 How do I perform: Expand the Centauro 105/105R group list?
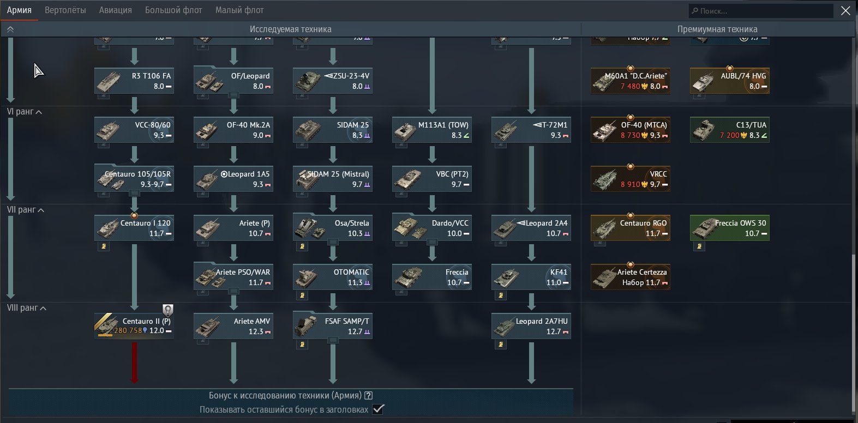[134, 193]
